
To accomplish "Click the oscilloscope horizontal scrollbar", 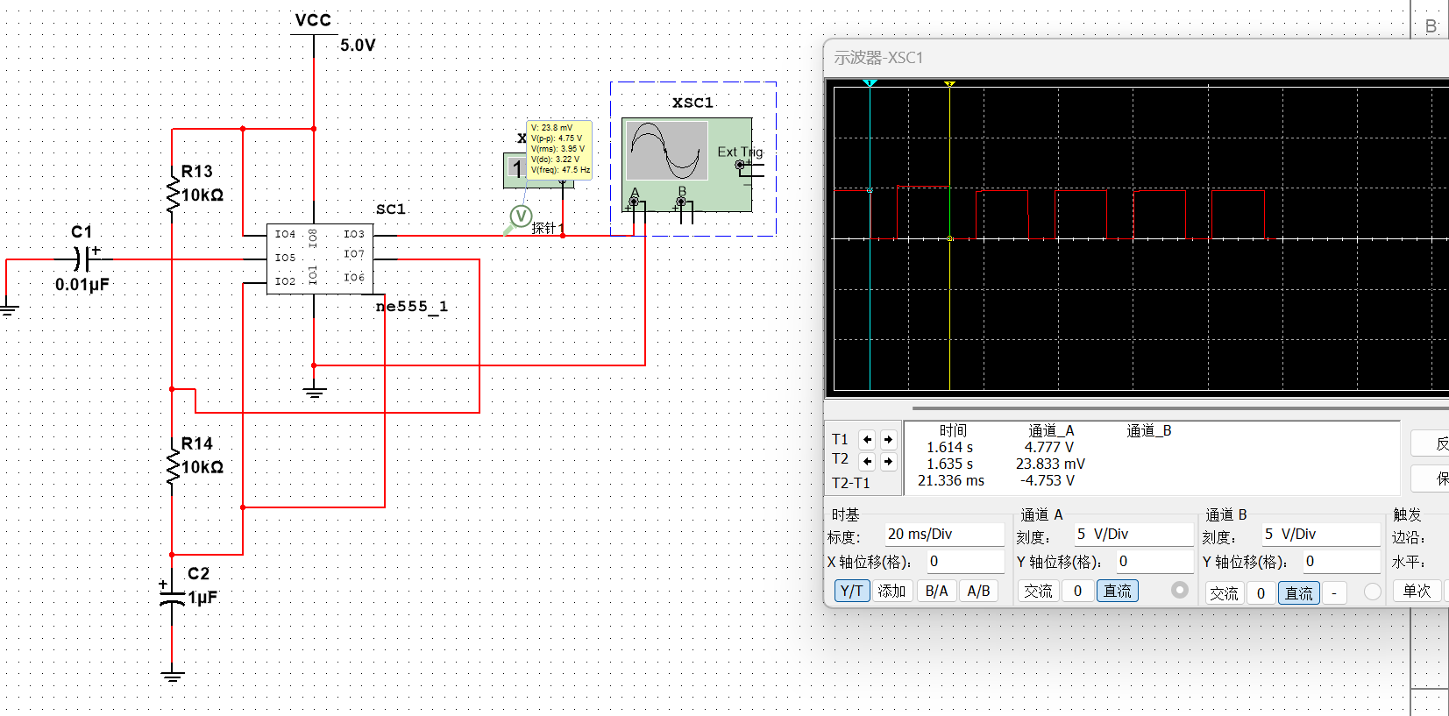I will coord(1180,408).
